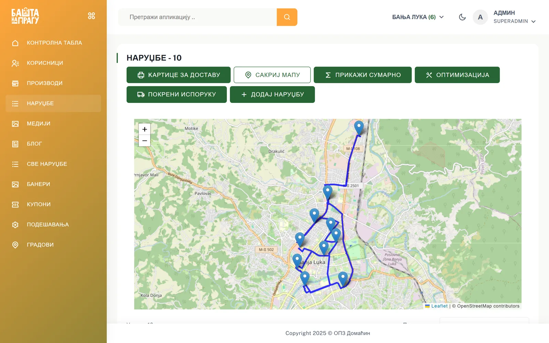Select Наруџбе in the sidebar
Viewport: 549px width, 343px height.
(53, 104)
